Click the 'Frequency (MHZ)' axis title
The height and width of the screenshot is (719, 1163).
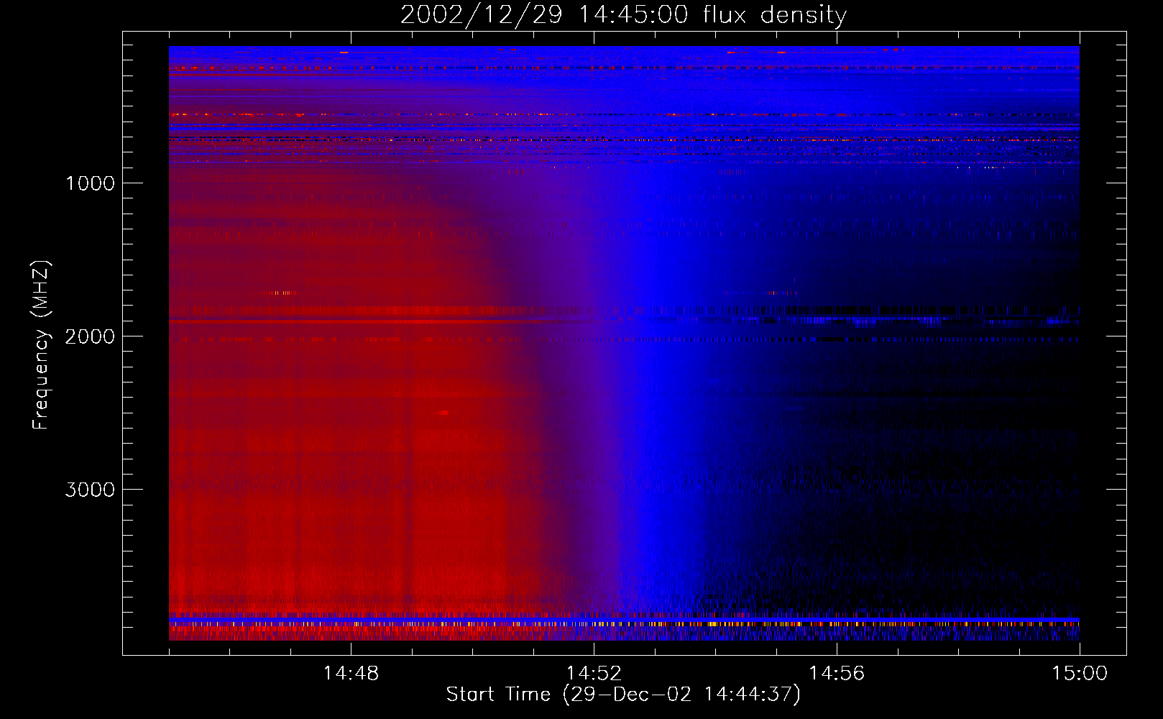click(x=42, y=345)
